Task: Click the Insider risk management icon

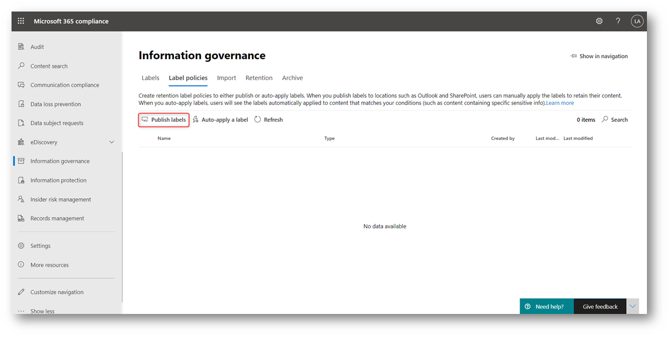Action: pos(21,199)
